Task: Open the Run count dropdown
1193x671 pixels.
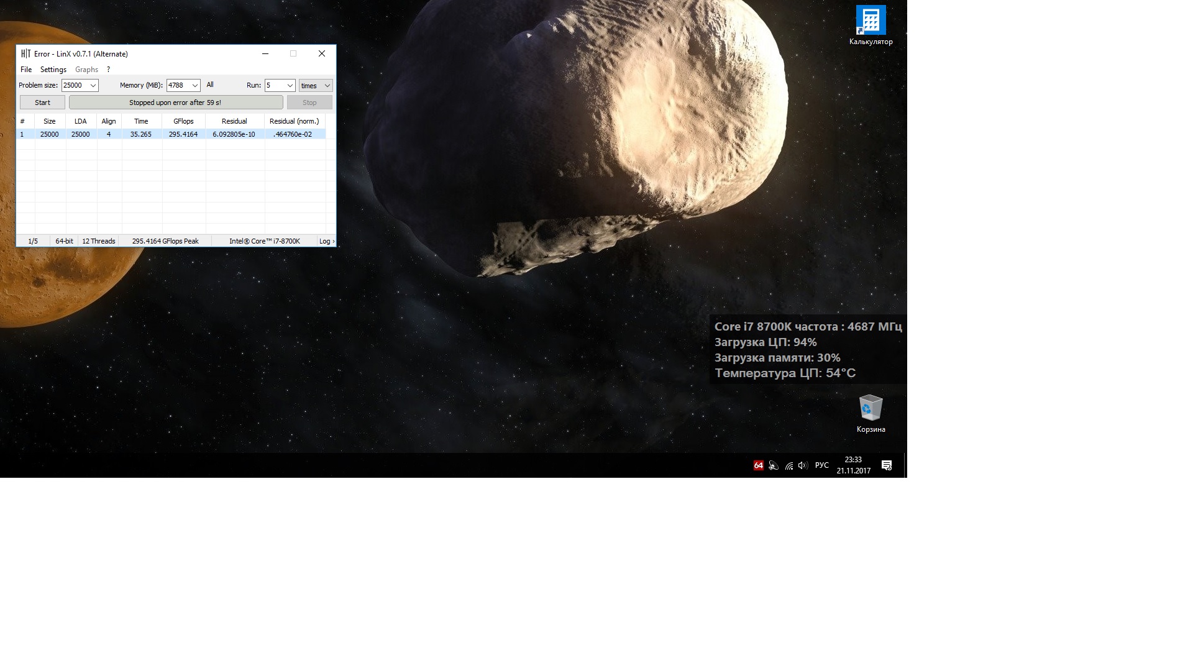Action: pyautogui.click(x=290, y=86)
